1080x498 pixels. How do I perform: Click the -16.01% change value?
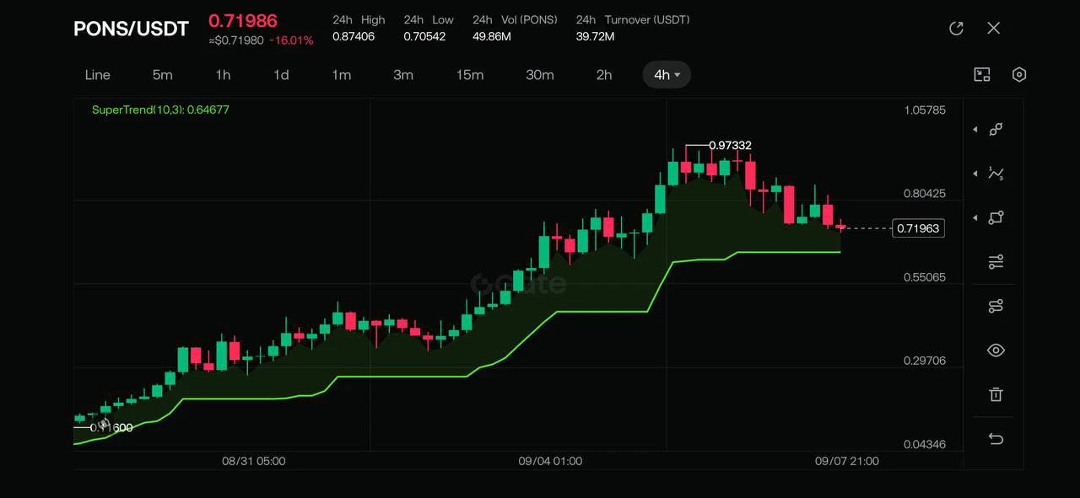click(x=291, y=40)
